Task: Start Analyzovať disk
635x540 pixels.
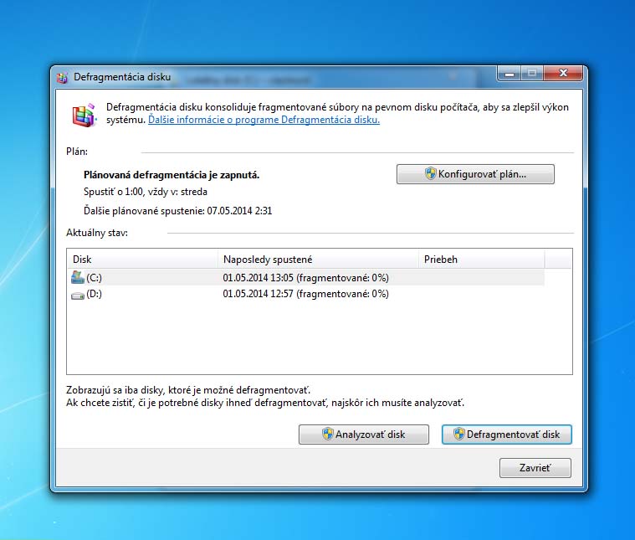Action: pos(364,435)
